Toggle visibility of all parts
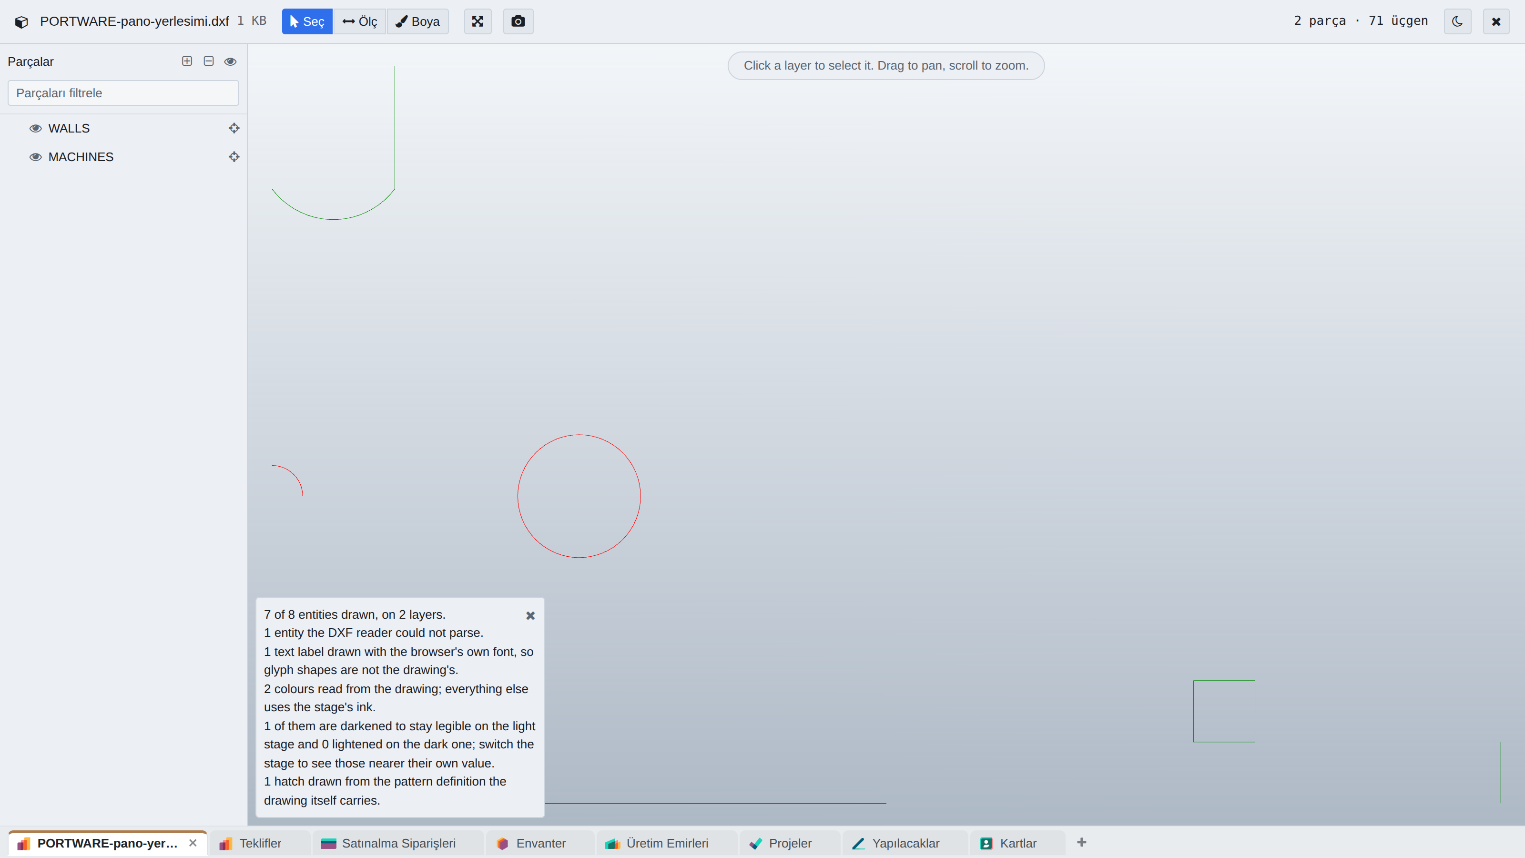The image size is (1525, 858). click(230, 61)
